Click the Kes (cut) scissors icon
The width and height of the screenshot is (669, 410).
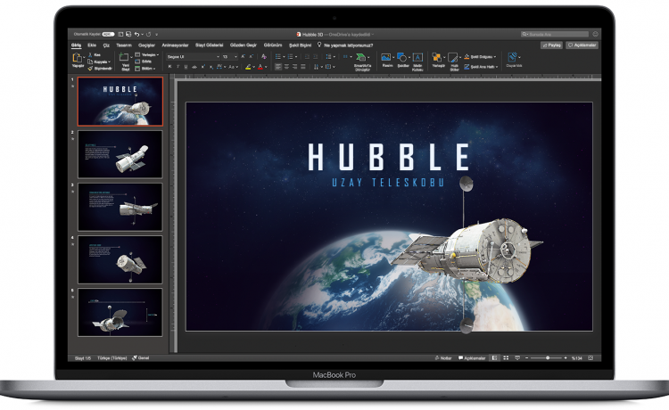click(x=90, y=55)
